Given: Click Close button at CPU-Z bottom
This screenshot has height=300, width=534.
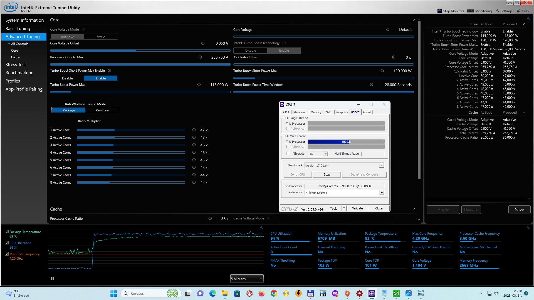Looking at the screenshot, I should coord(379,208).
